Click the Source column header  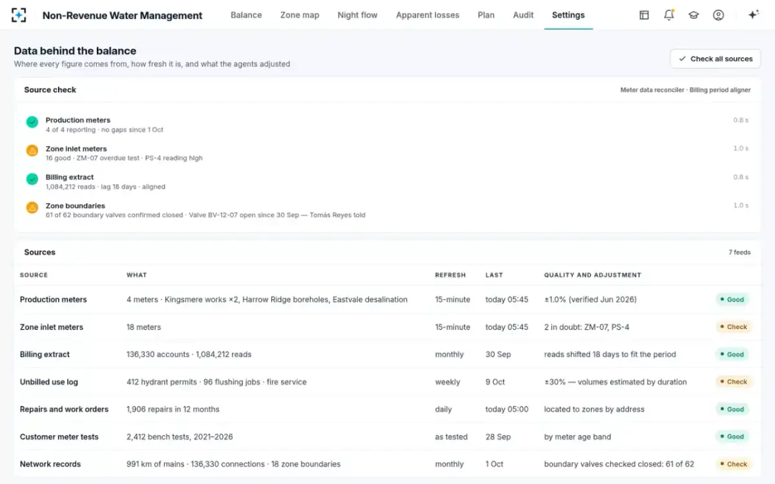tap(34, 275)
